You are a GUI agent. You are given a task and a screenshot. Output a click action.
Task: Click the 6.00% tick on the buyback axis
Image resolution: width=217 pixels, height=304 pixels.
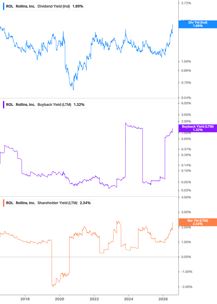[186, 103]
